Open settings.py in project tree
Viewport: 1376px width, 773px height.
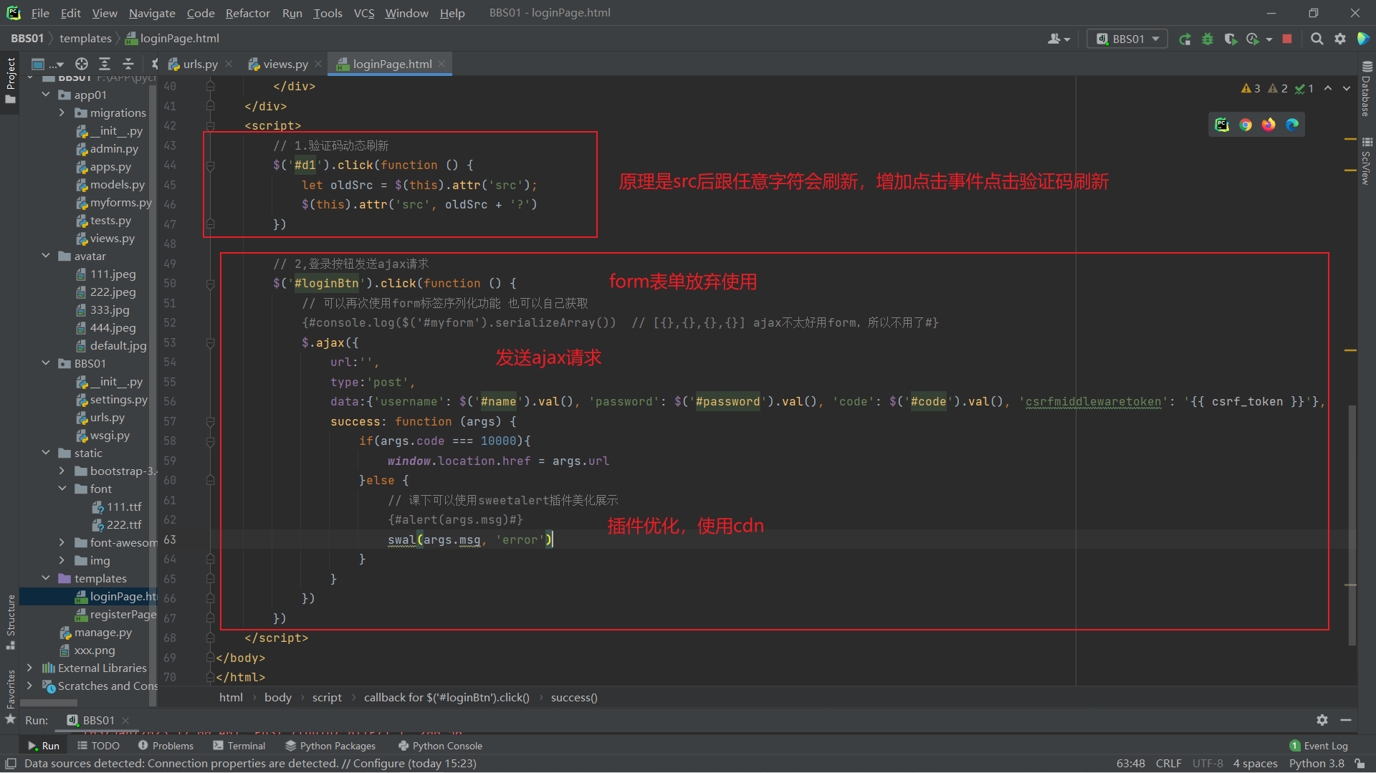[x=111, y=399]
